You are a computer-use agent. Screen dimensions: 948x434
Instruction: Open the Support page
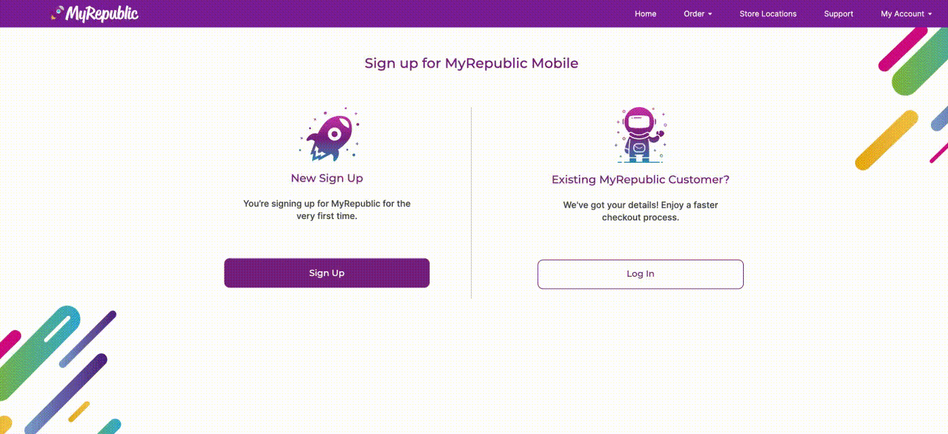[x=838, y=14]
